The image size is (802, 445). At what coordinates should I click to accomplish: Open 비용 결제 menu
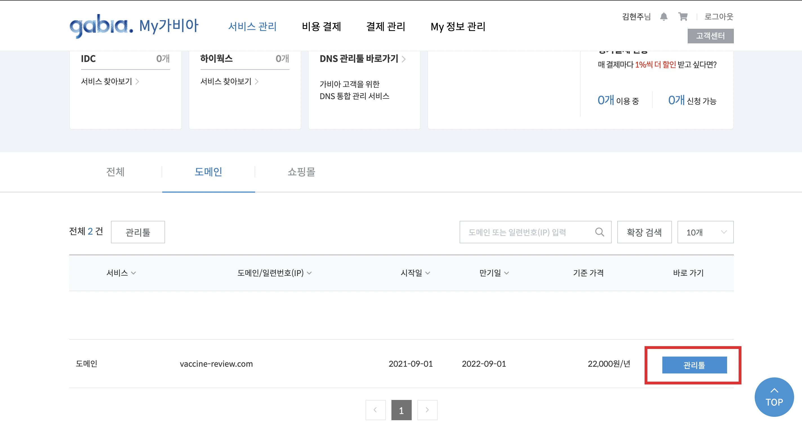point(321,26)
